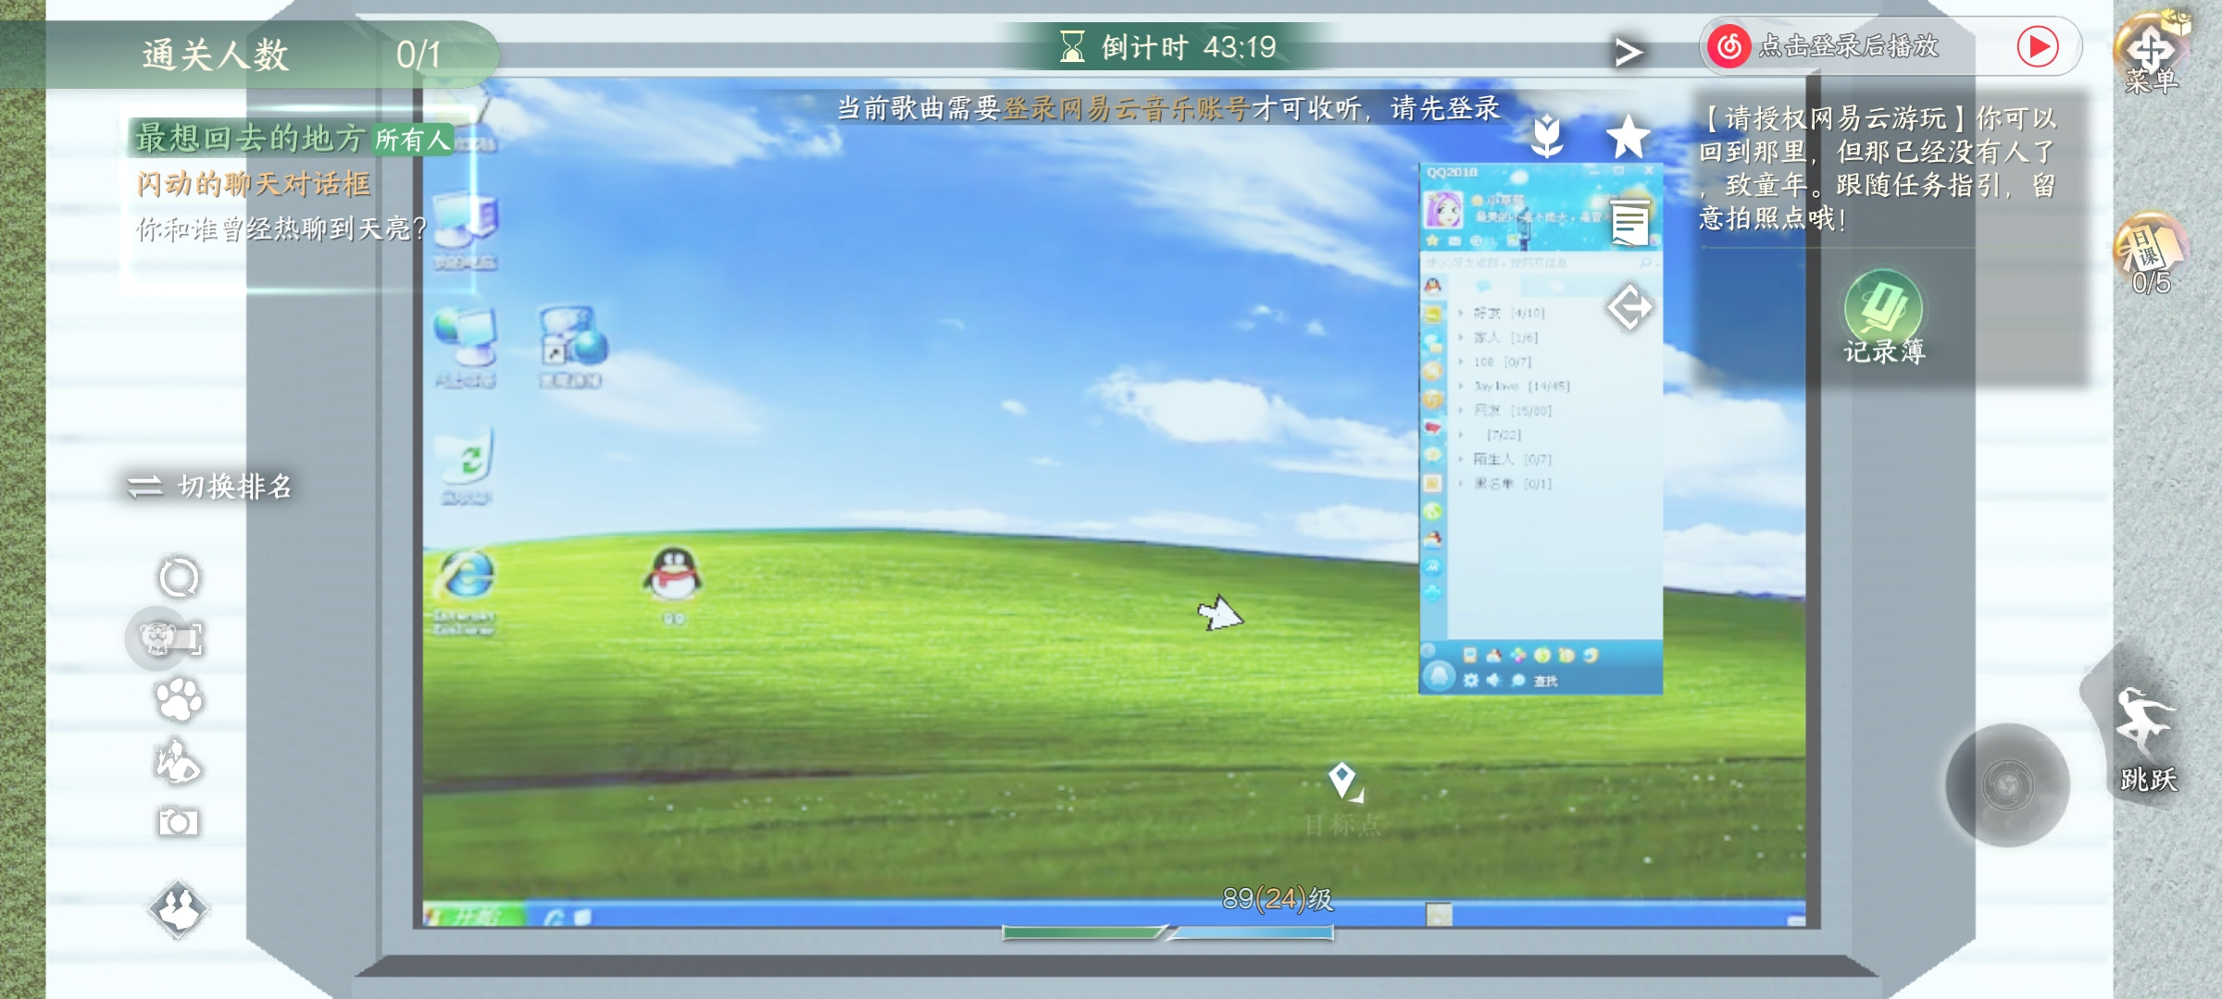Screen dimensions: 2222x999
Task: Click the camera photo icon
Action: [x=178, y=821]
